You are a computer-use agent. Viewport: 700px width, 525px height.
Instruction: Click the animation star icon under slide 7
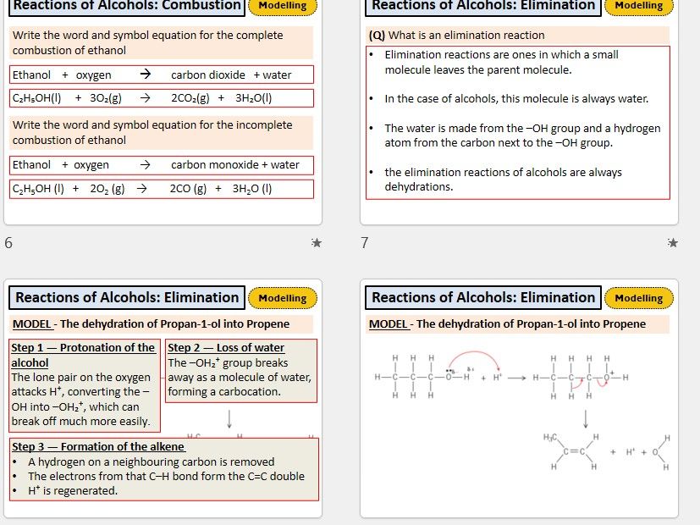coord(672,242)
